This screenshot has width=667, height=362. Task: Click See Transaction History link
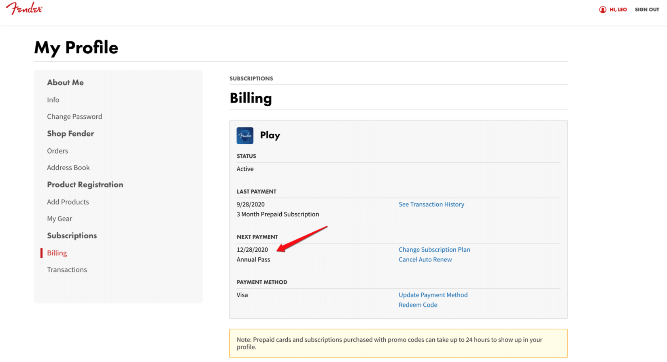click(x=431, y=204)
